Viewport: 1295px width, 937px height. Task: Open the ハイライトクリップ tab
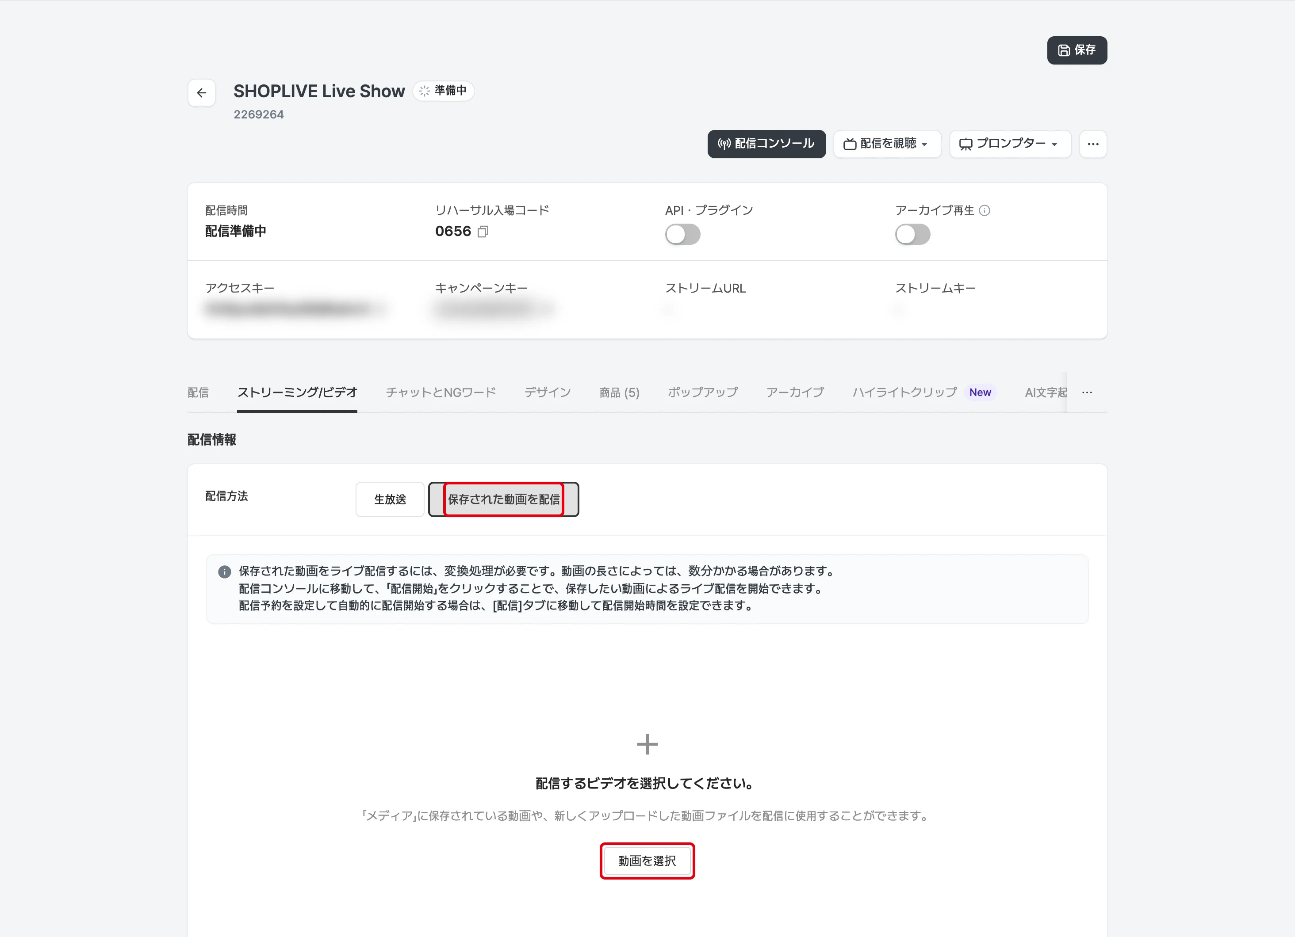tap(924, 392)
